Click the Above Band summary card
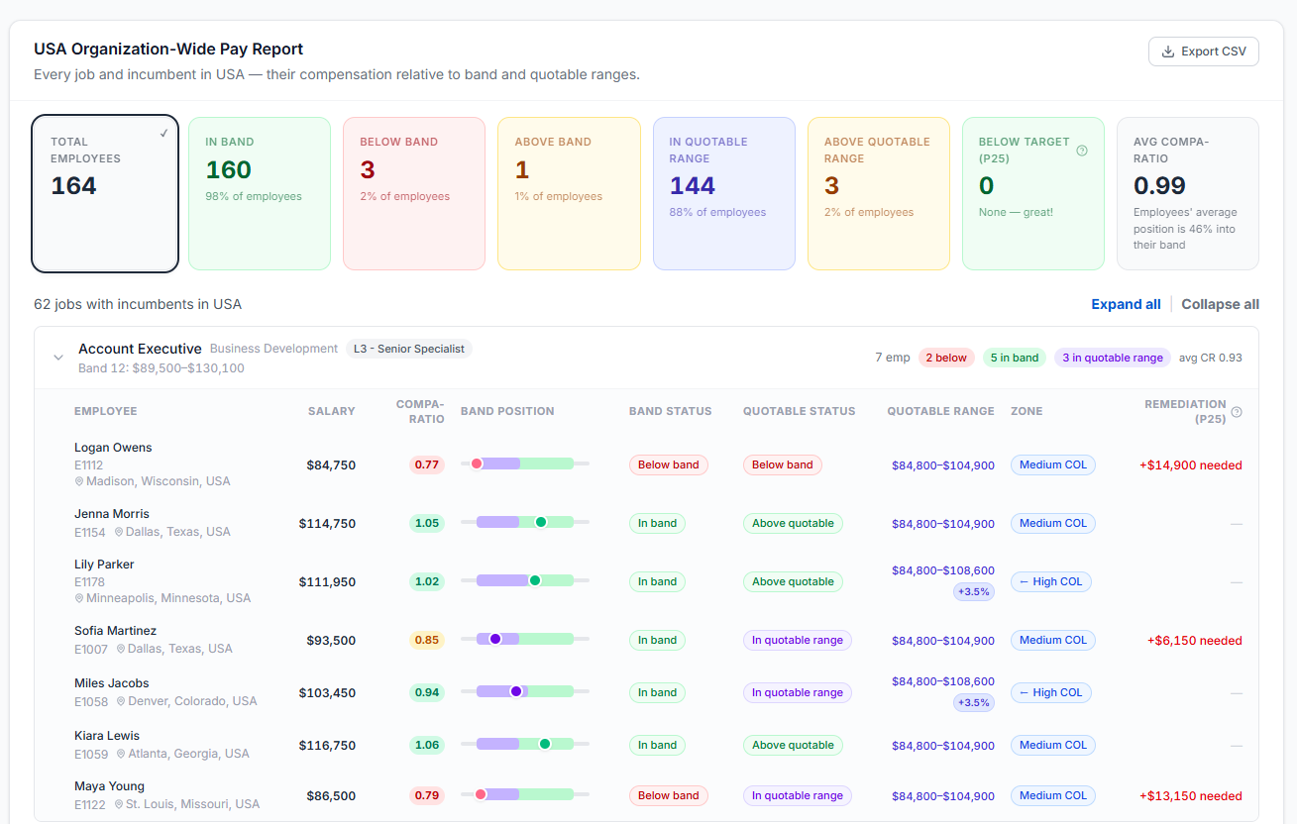This screenshot has width=1297, height=824. click(569, 193)
